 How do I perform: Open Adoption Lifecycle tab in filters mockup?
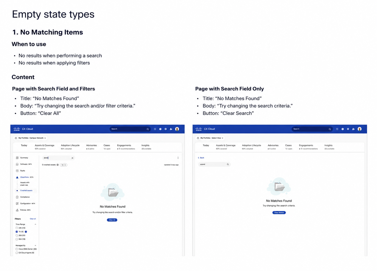point(70,147)
